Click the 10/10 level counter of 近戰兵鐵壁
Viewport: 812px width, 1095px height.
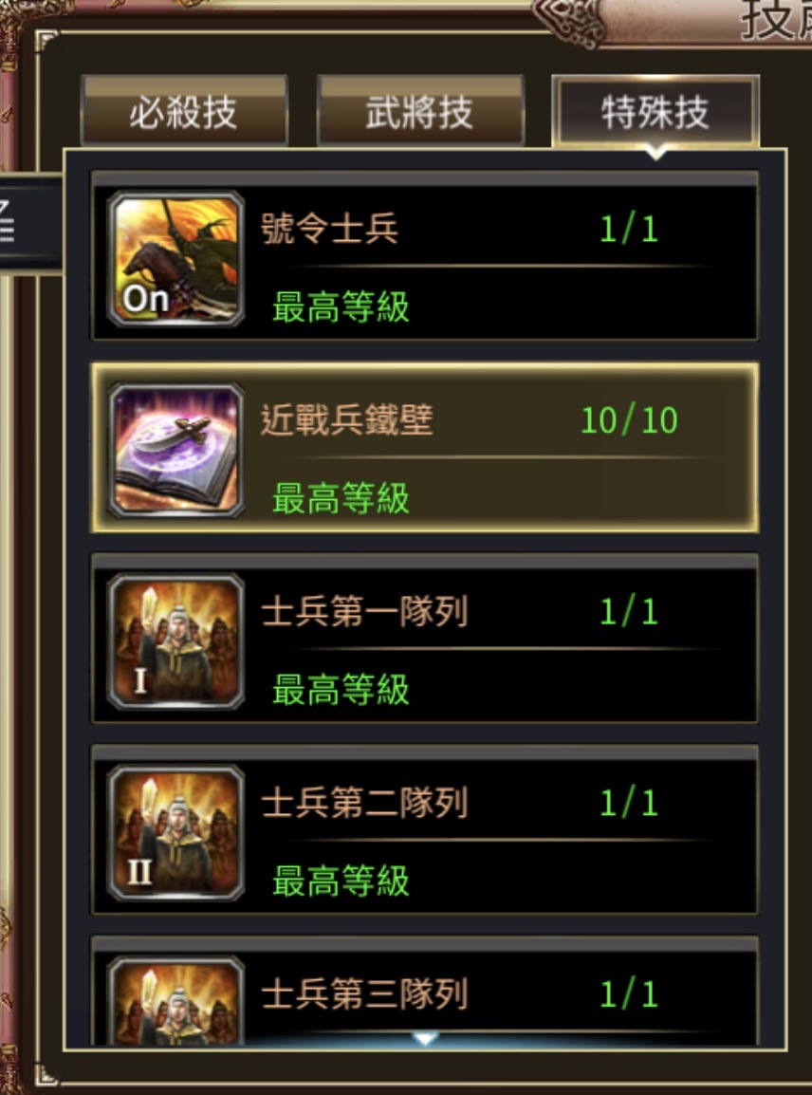pos(629,420)
